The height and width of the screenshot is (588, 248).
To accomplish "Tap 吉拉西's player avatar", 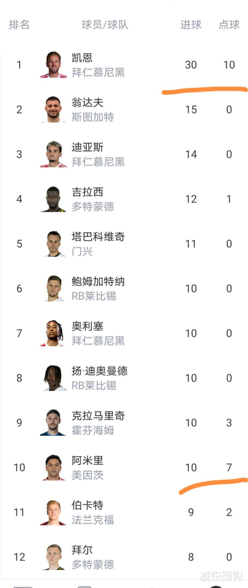I will pyautogui.click(x=53, y=199).
